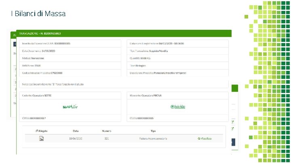Select the Descrizione Prodotto Pomodori row

(177, 73)
